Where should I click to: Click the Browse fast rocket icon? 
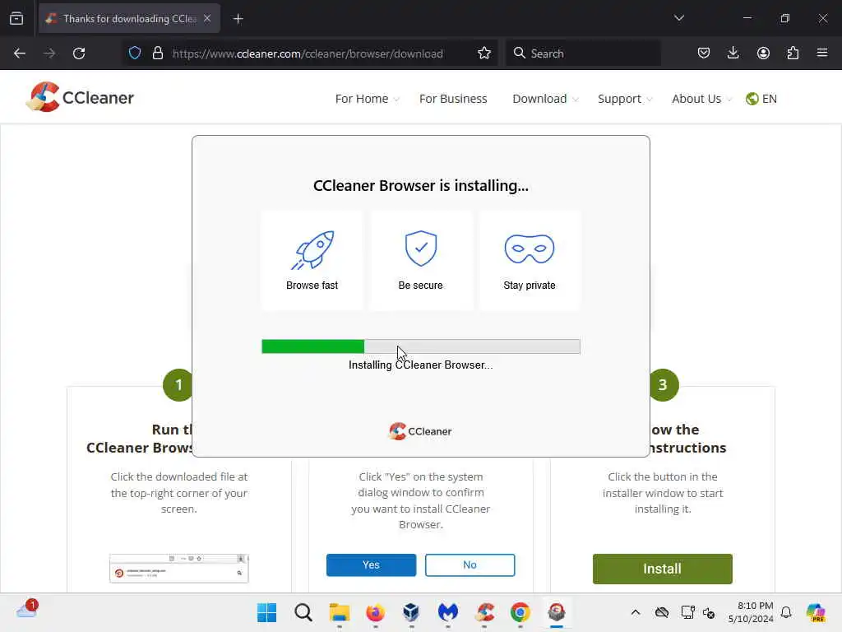[x=312, y=250]
